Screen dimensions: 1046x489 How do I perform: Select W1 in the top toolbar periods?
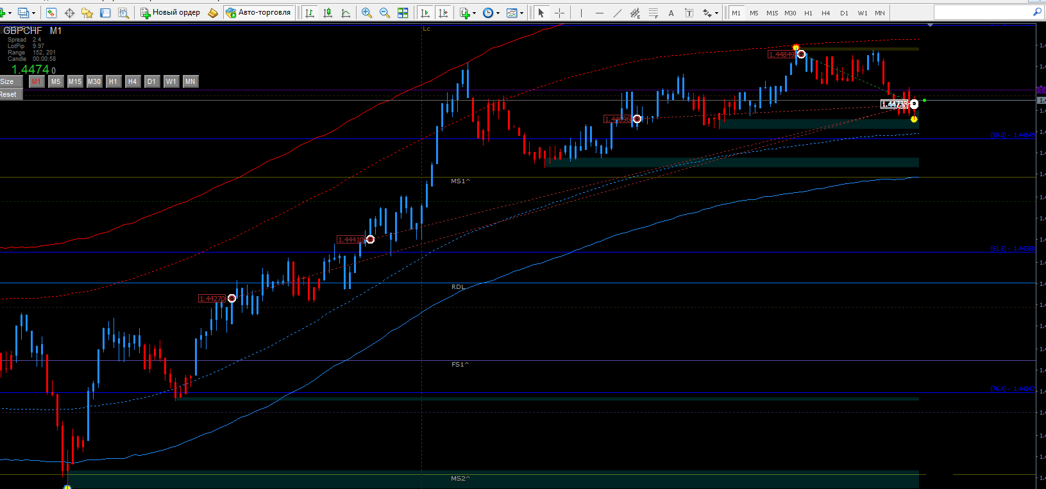[863, 13]
